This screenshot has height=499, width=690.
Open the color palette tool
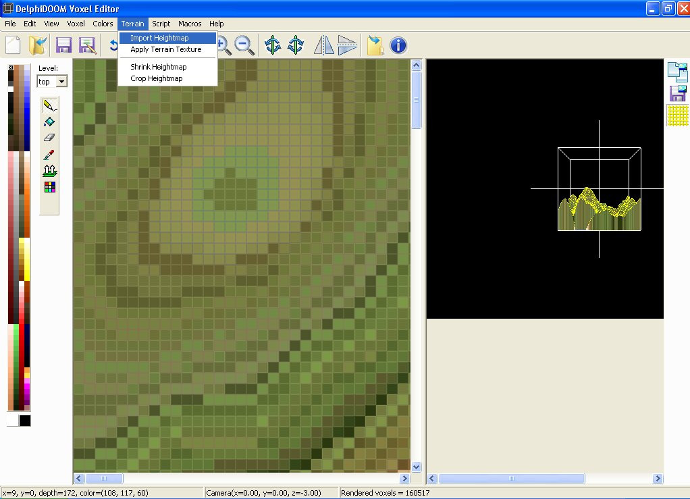click(x=49, y=186)
